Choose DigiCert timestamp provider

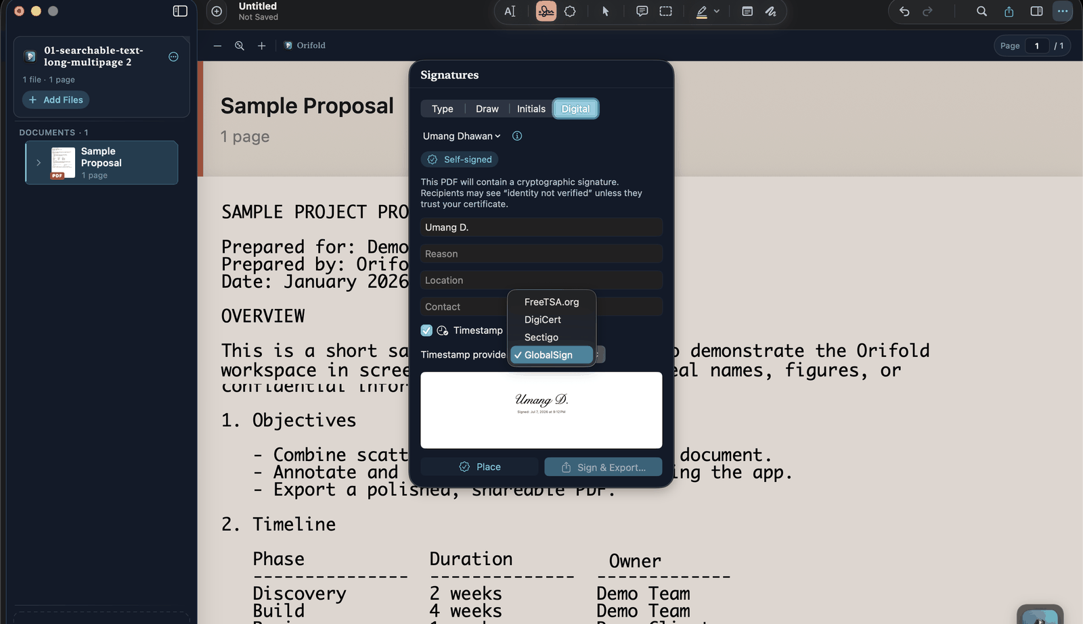click(552, 320)
